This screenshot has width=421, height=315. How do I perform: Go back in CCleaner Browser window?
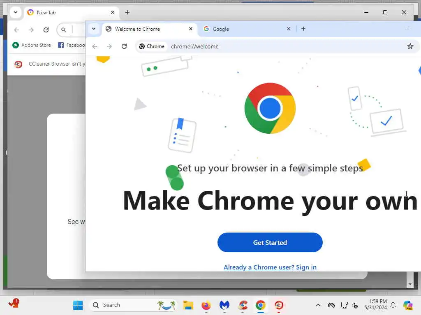pyautogui.click(x=16, y=30)
